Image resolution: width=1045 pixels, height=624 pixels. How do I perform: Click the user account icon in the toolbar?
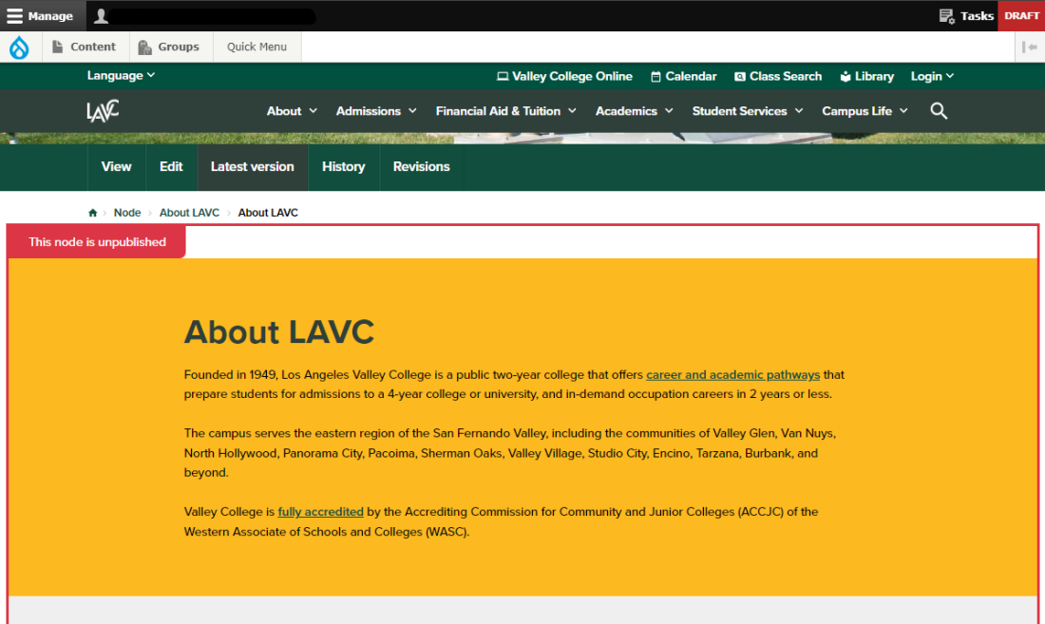(x=101, y=15)
